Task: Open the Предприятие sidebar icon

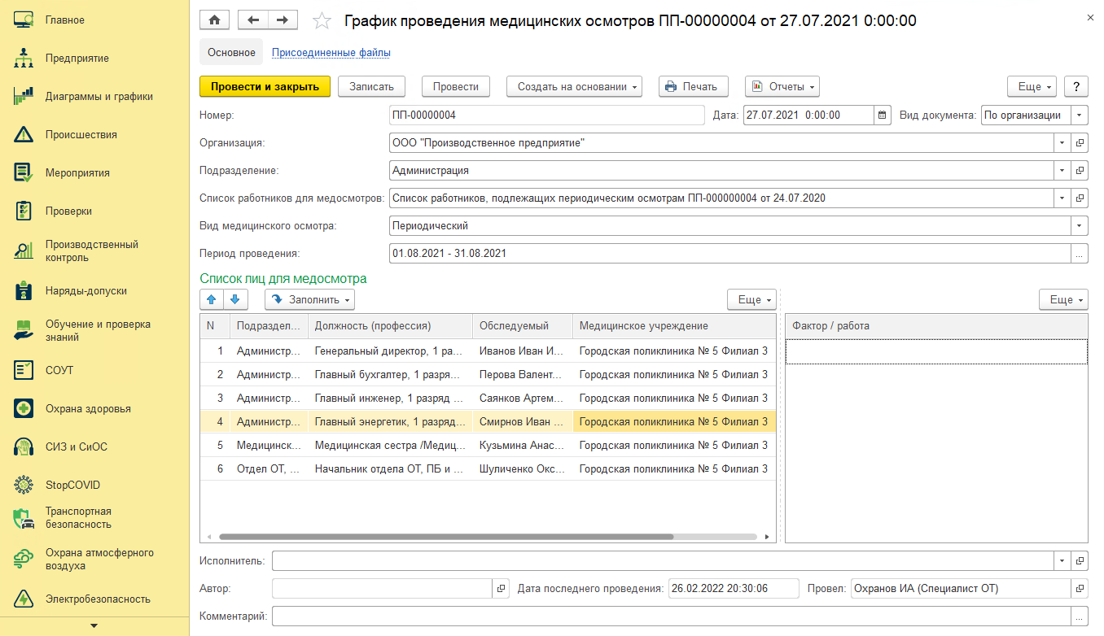Action: pos(24,58)
